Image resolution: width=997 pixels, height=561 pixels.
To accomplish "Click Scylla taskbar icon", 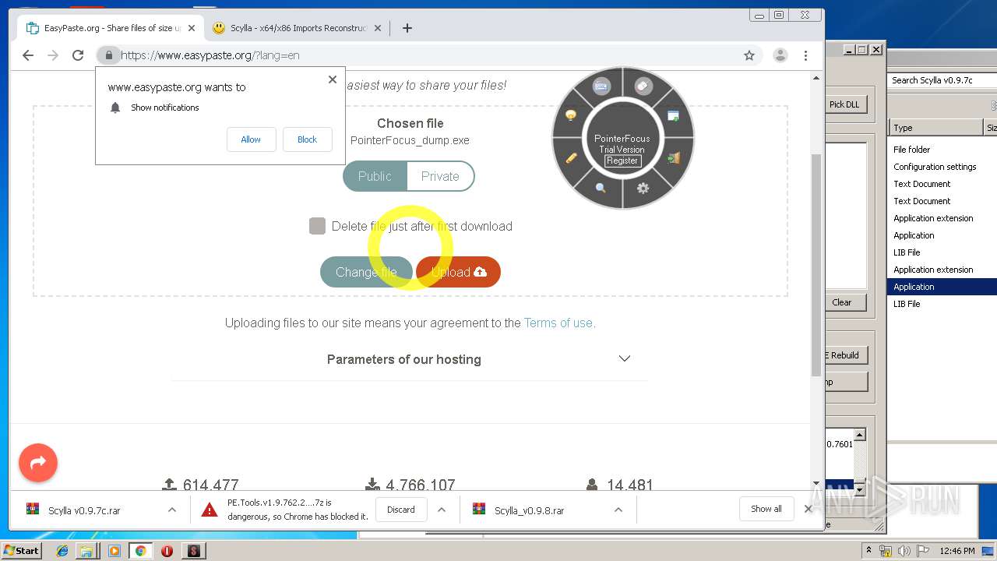I will [x=193, y=551].
